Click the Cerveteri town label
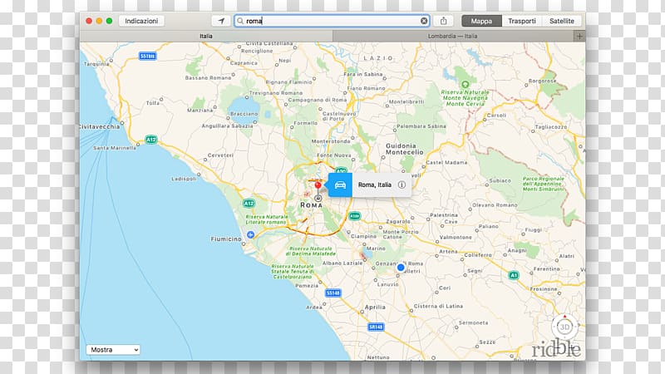 [x=220, y=155]
